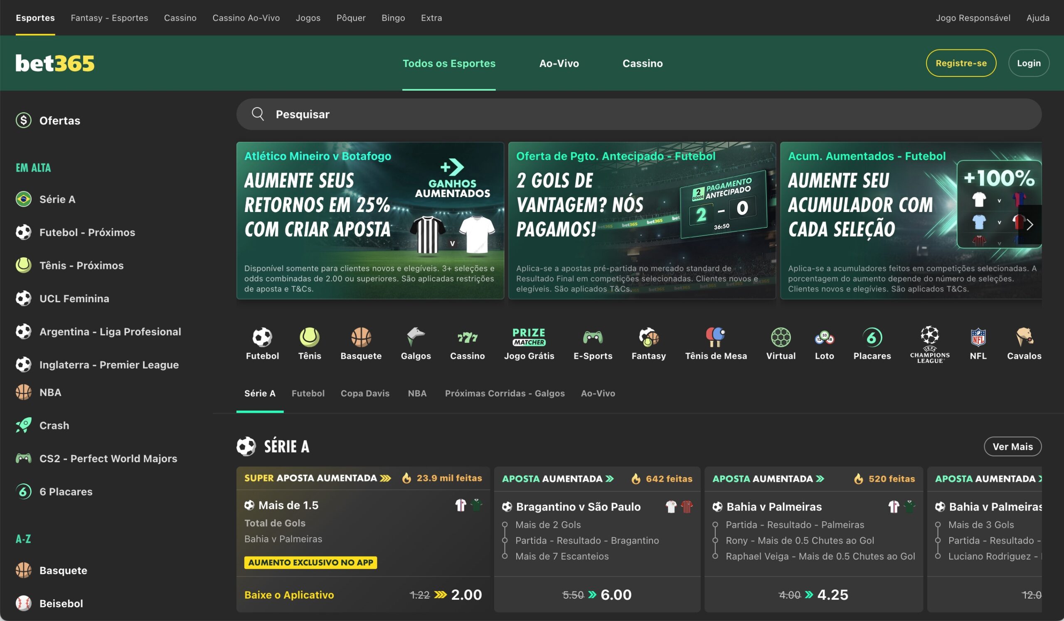Image resolution: width=1064 pixels, height=621 pixels.
Task: Click the Registre-se button
Action: (x=961, y=63)
